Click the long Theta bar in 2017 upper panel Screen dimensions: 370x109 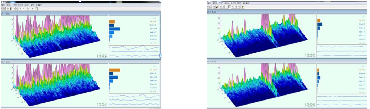(x=114, y=29)
